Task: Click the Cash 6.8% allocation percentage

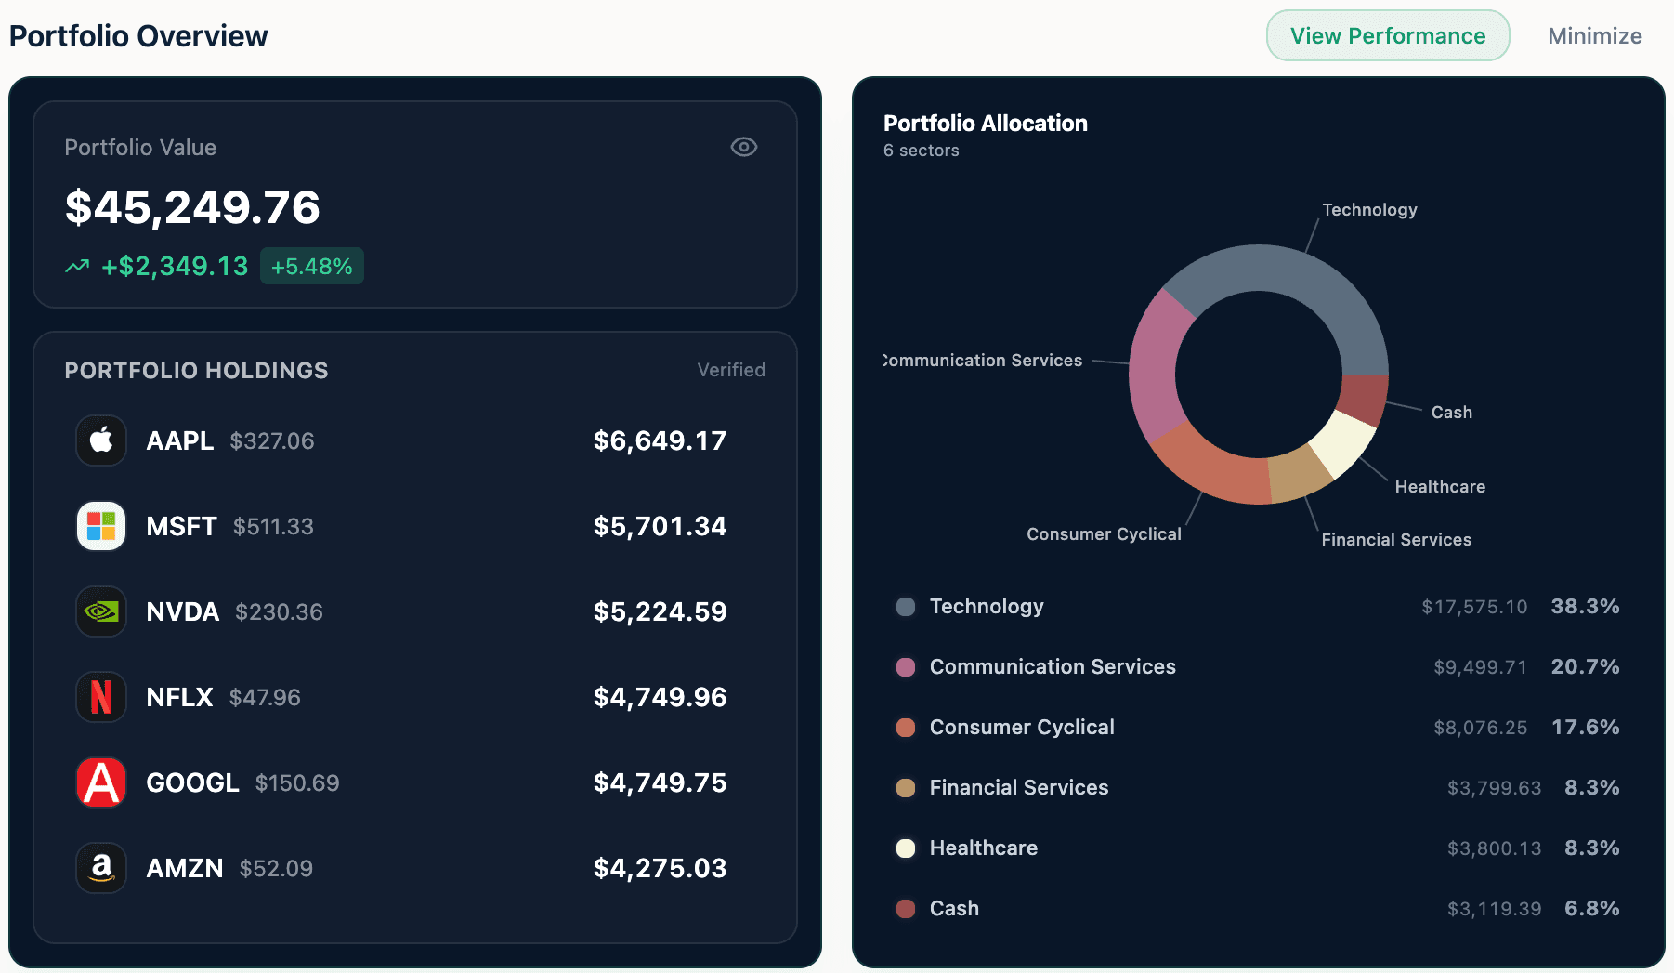Action: [1591, 909]
